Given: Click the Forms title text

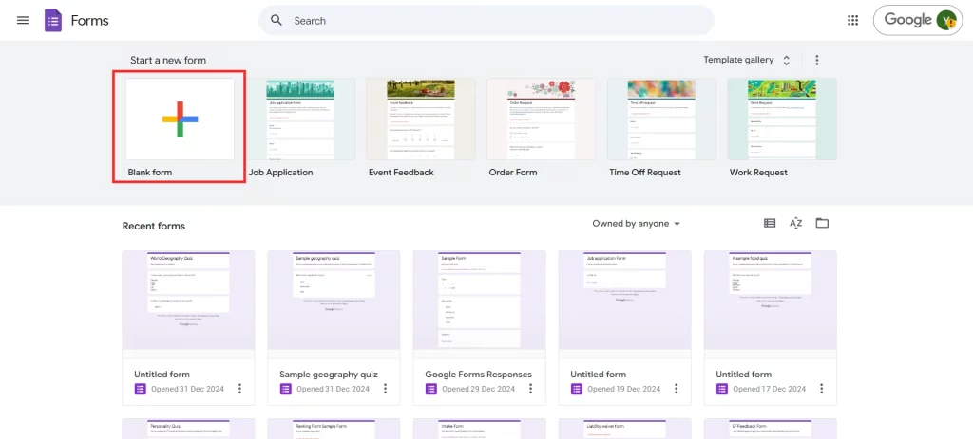Looking at the screenshot, I should coord(90,21).
